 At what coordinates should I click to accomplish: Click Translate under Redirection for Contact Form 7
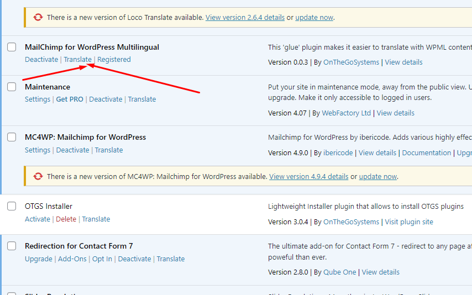point(171,259)
